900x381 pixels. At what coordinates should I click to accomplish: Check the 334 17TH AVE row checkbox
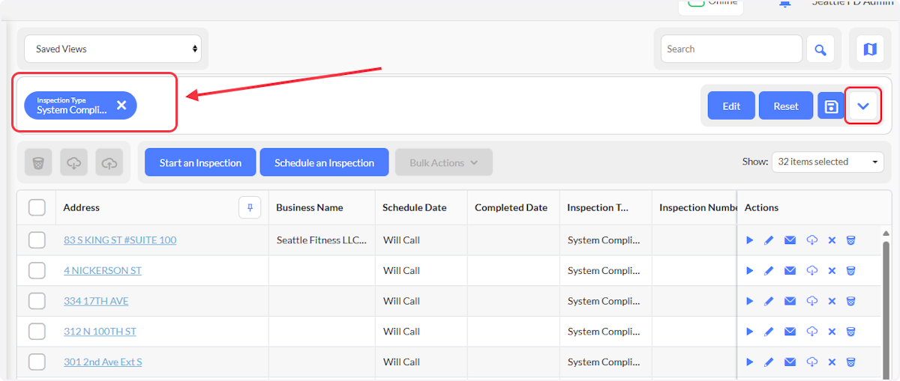click(x=37, y=301)
